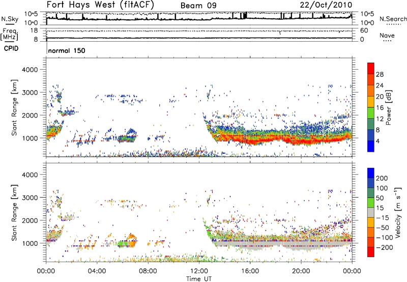This screenshot has width=407, height=282.
Task: Click the 'Power [dB]' color bar label
Action: pyautogui.click(x=389, y=107)
